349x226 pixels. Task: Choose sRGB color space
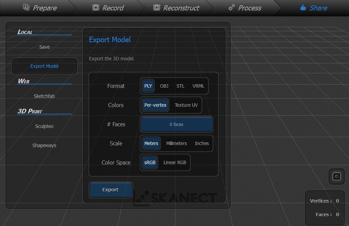click(x=150, y=162)
